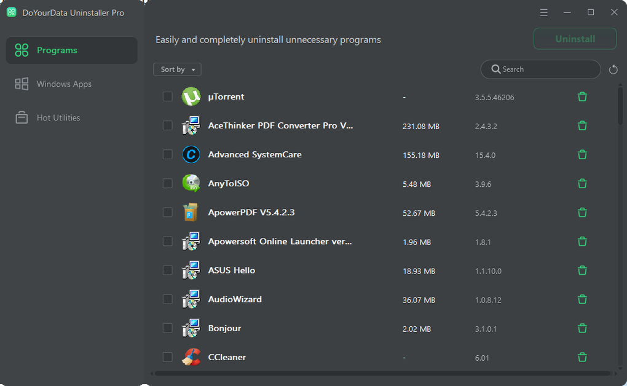Click the Apowersoft Online Launcher installer icon
Image resolution: width=627 pixels, height=386 pixels.
pyautogui.click(x=191, y=241)
